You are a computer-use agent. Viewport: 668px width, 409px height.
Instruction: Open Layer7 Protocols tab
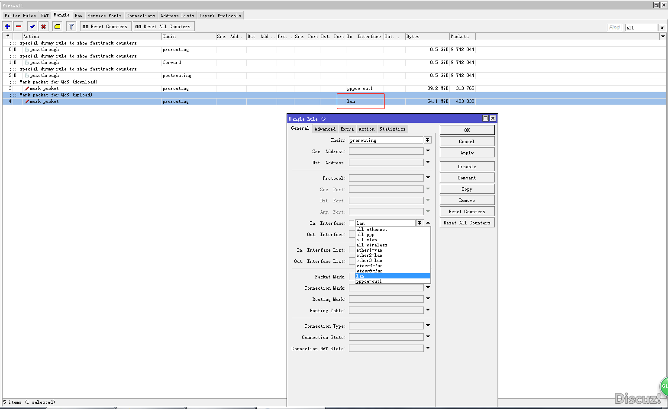coord(220,16)
